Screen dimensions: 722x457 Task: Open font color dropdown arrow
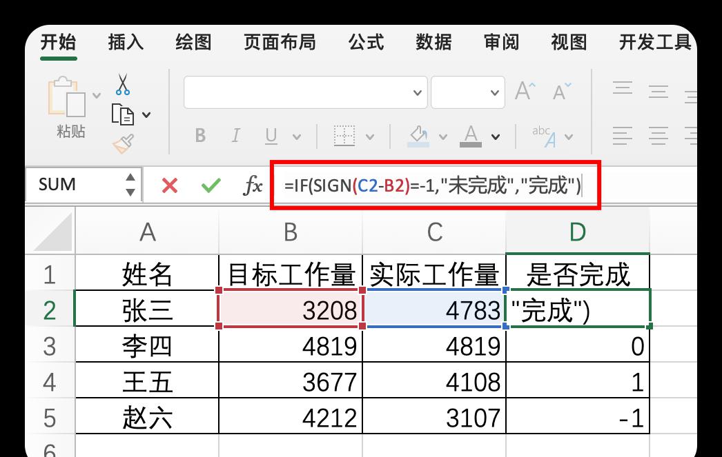point(496,136)
